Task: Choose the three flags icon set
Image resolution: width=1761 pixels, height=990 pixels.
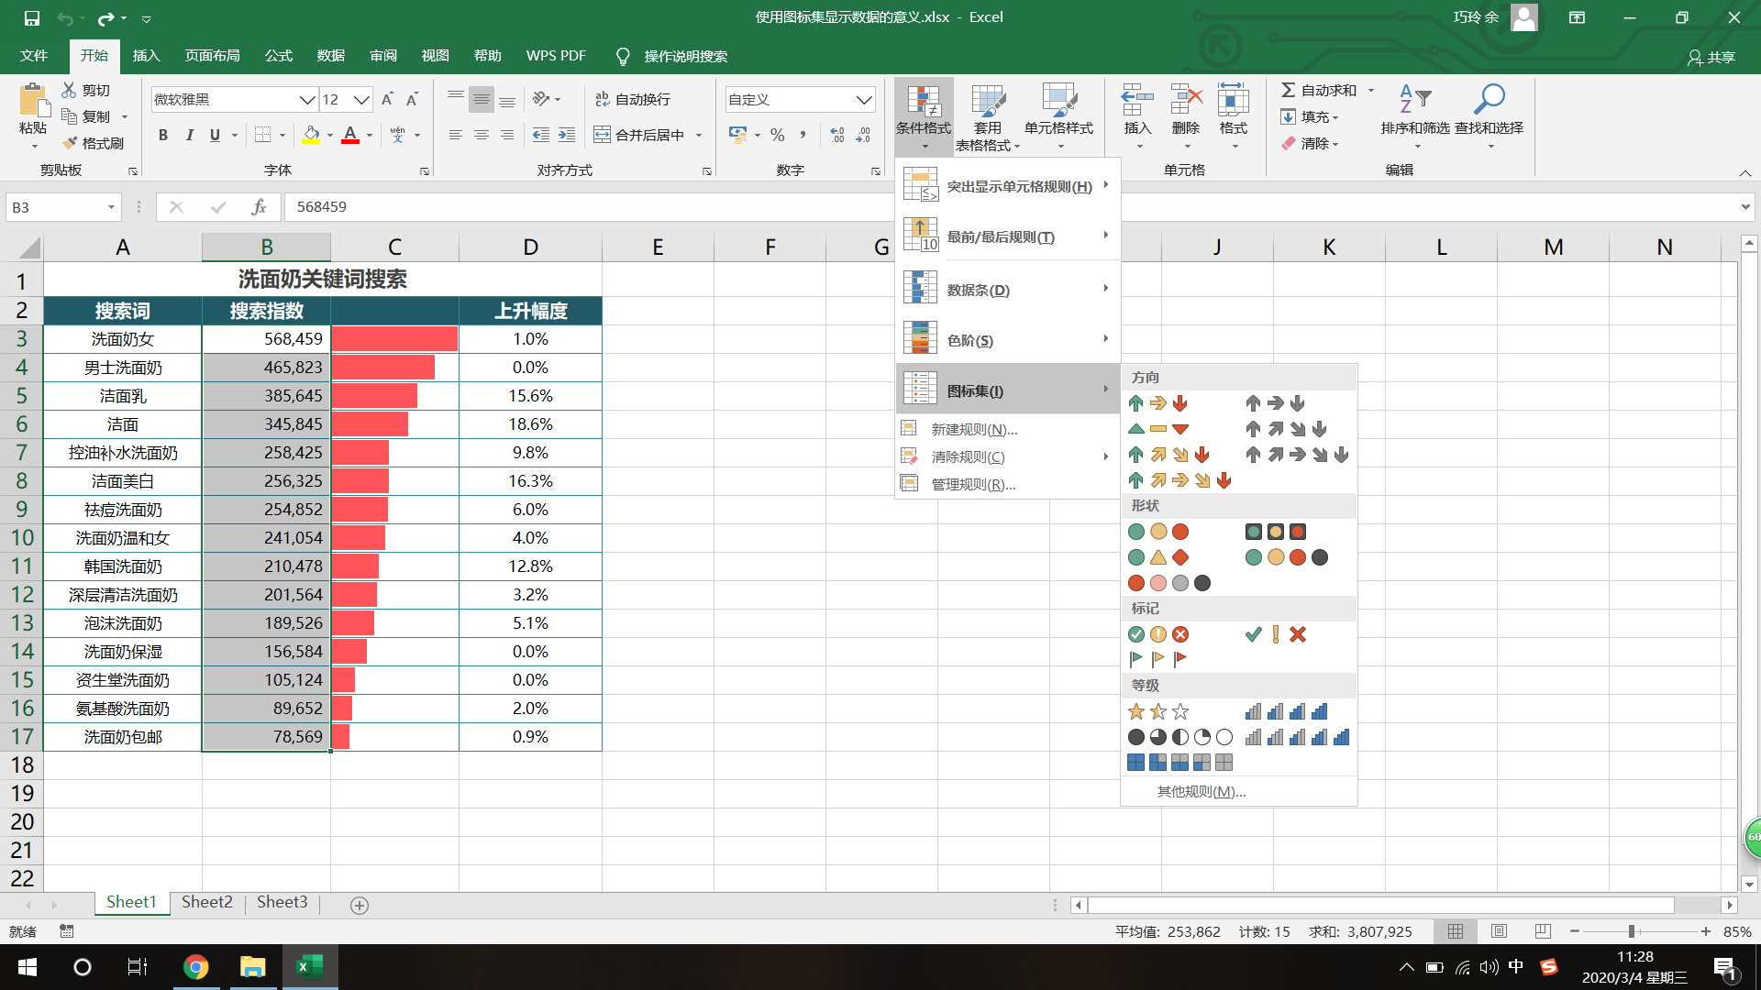Action: tap(1157, 658)
